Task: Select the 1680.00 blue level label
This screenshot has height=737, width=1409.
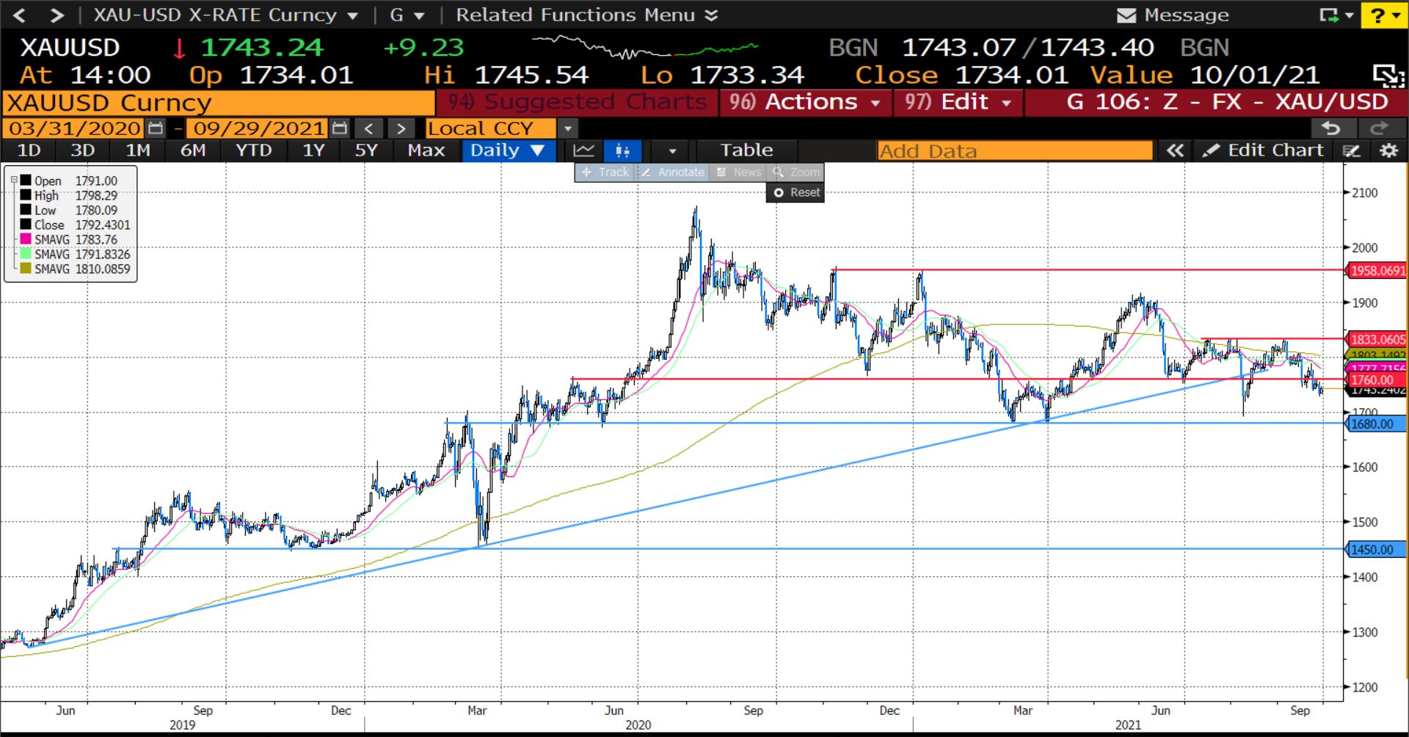Action: point(1377,424)
